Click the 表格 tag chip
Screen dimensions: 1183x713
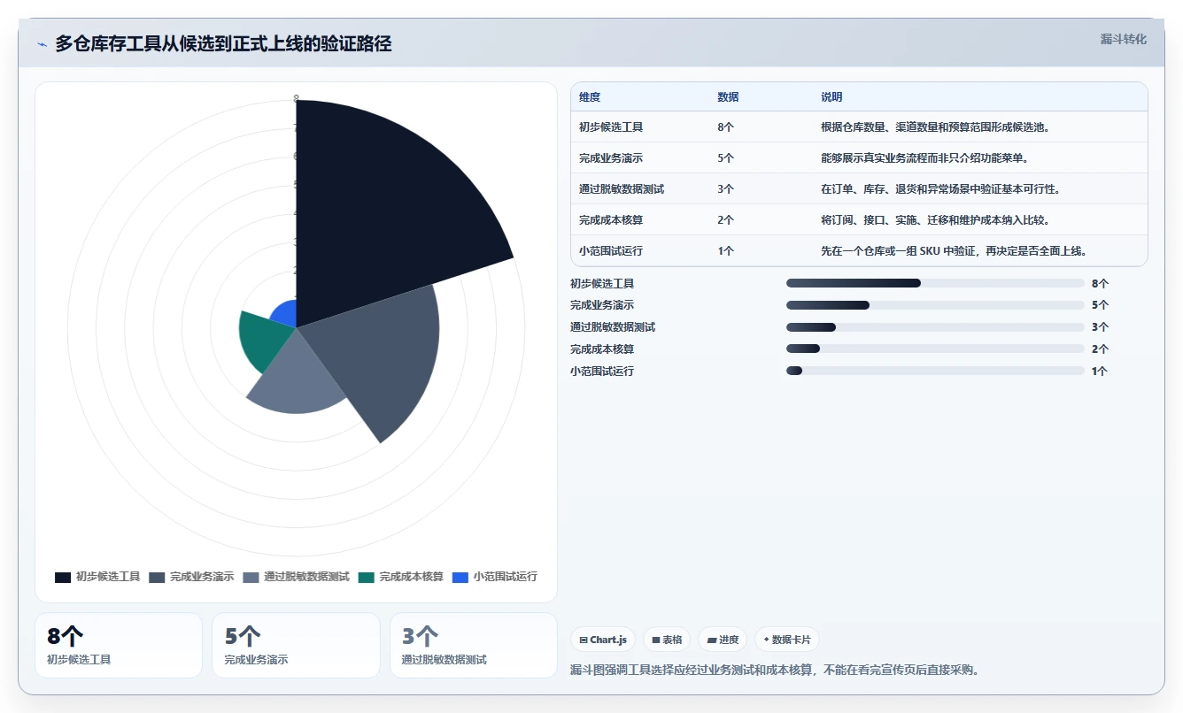pos(667,640)
